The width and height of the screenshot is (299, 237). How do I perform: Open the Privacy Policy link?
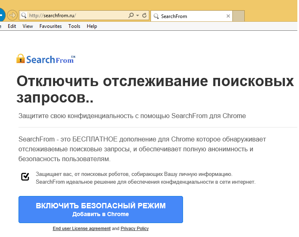point(134,228)
